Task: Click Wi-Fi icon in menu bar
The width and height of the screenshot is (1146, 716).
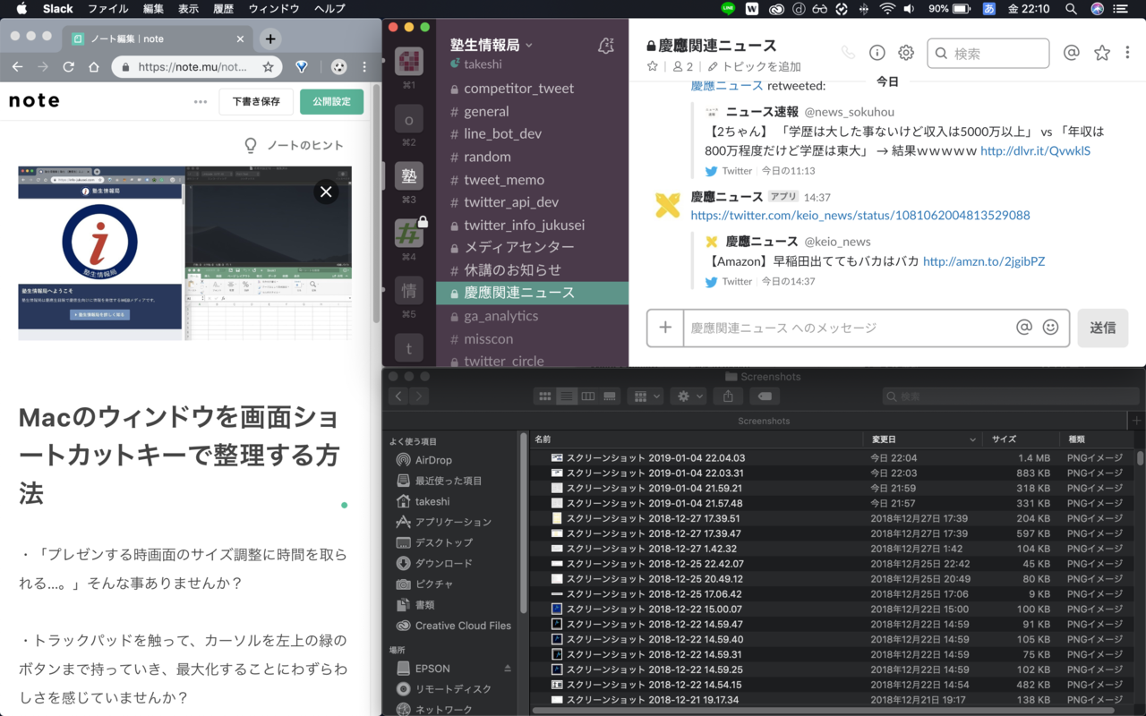Action: (x=887, y=9)
